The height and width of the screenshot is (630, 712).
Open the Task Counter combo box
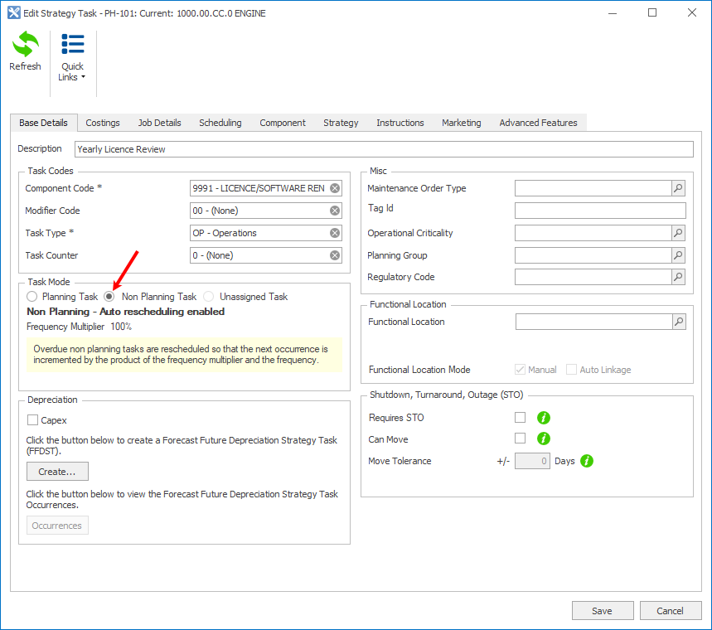click(x=265, y=255)
